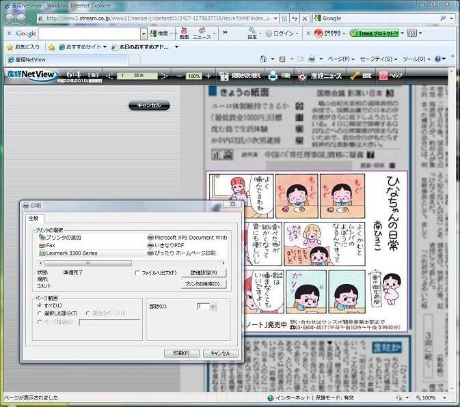Click the printer list horizontal scrollbar
This screenshot has height=407, width=460.
[x=132, y=263]
